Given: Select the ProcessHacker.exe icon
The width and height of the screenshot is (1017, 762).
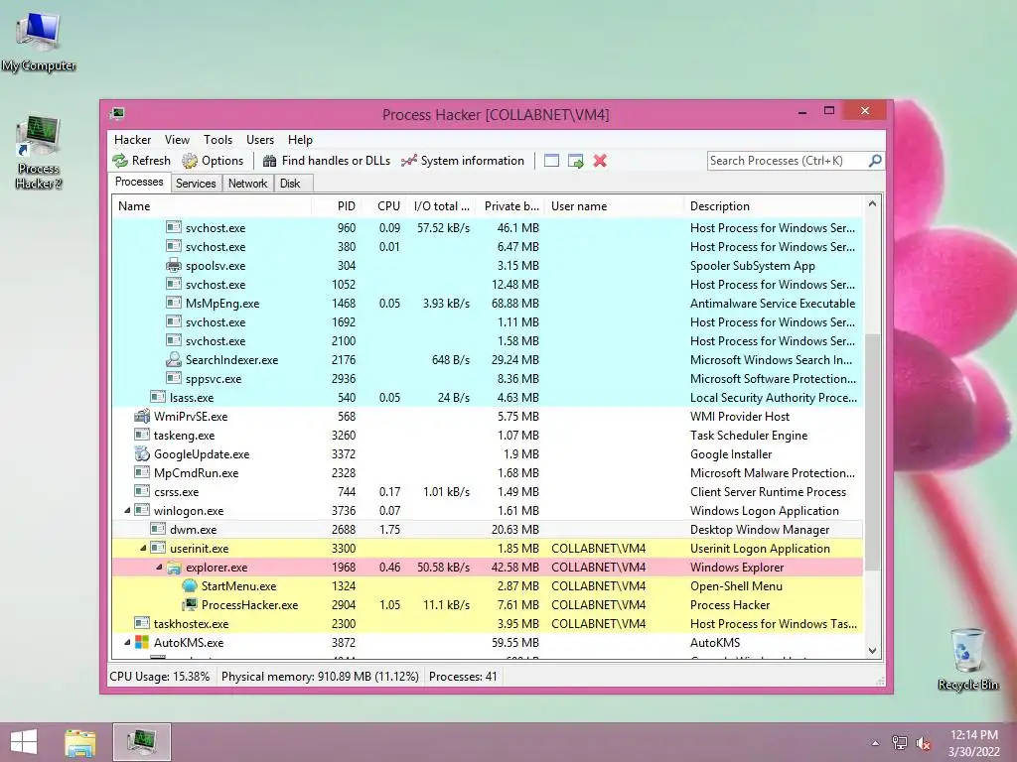Looking at the screenshot, I should pos(190,604).
